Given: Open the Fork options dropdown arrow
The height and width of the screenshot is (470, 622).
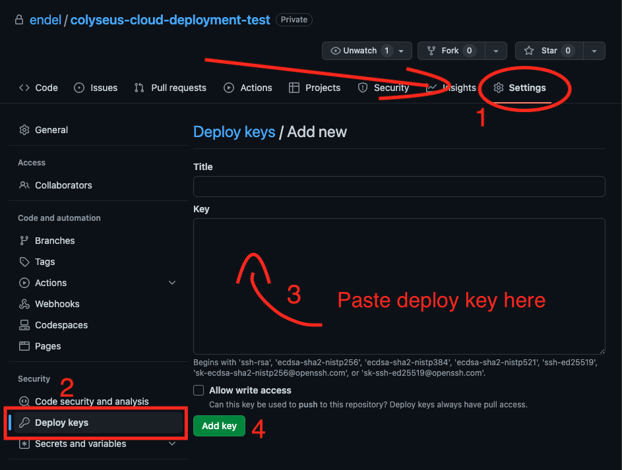Looking at the screenshot, I should (x=496, y=51).
